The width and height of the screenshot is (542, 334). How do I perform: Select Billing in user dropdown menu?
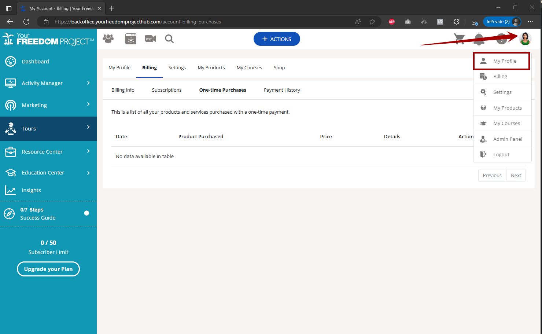click(502, 77)
